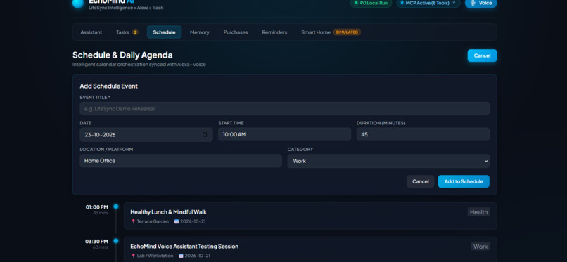Click the microphone icon in Voice button
Image resolution: width=567 pixels, height=262 pixels.
(473, 3)
